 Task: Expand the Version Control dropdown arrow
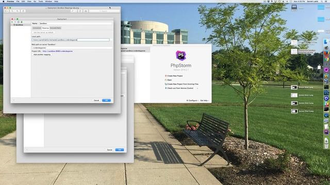tap(197, 88)
